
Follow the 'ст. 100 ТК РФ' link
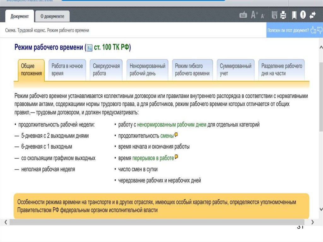(111, 47)
